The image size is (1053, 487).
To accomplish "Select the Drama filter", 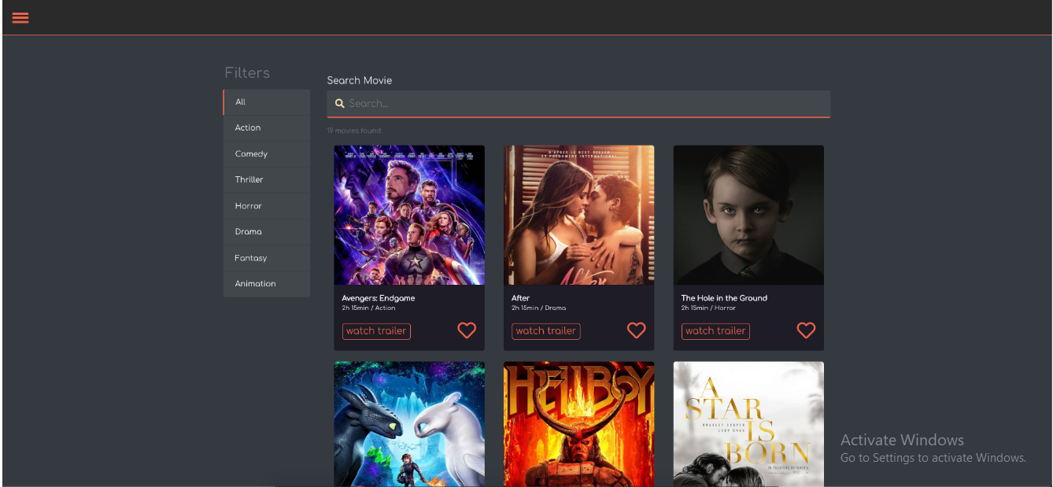I will point(266,231).
